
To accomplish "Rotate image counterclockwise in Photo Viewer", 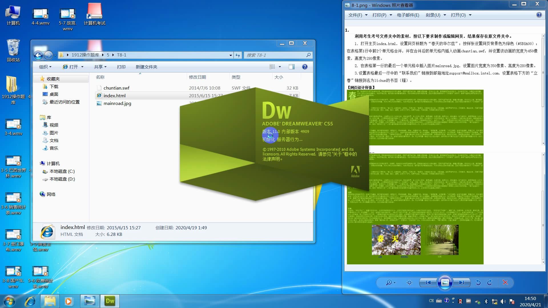I will coord(478,282).
